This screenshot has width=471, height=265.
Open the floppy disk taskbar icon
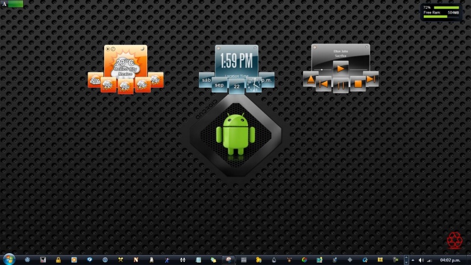pos(43,260)
